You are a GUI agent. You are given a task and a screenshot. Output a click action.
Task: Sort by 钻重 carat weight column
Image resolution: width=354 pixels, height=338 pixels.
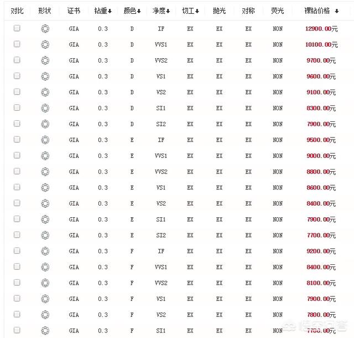point(103,11)
